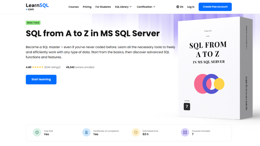Go to For Students page
This screenshot has height=146, width=260.
coord(103,7)
